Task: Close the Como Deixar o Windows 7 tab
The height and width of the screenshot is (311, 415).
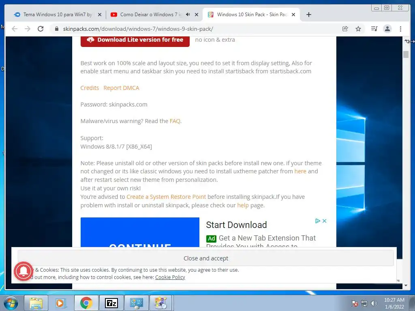Action: pos(197,15)
